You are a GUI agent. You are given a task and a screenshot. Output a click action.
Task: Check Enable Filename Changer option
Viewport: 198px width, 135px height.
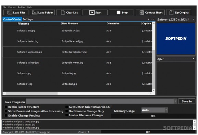66,115
